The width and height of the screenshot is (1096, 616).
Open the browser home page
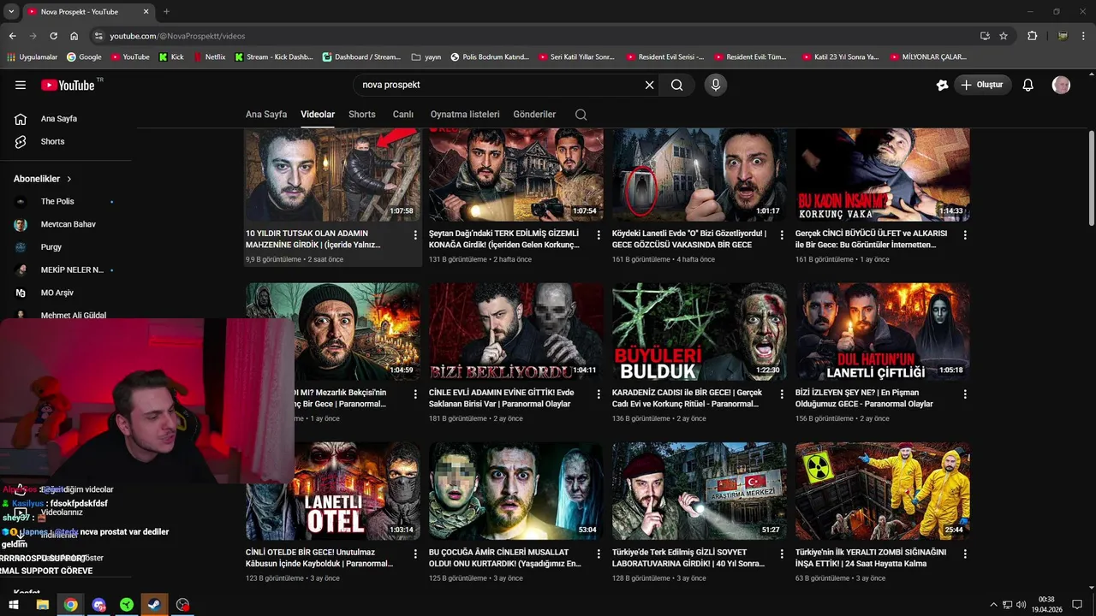(74, 36)
